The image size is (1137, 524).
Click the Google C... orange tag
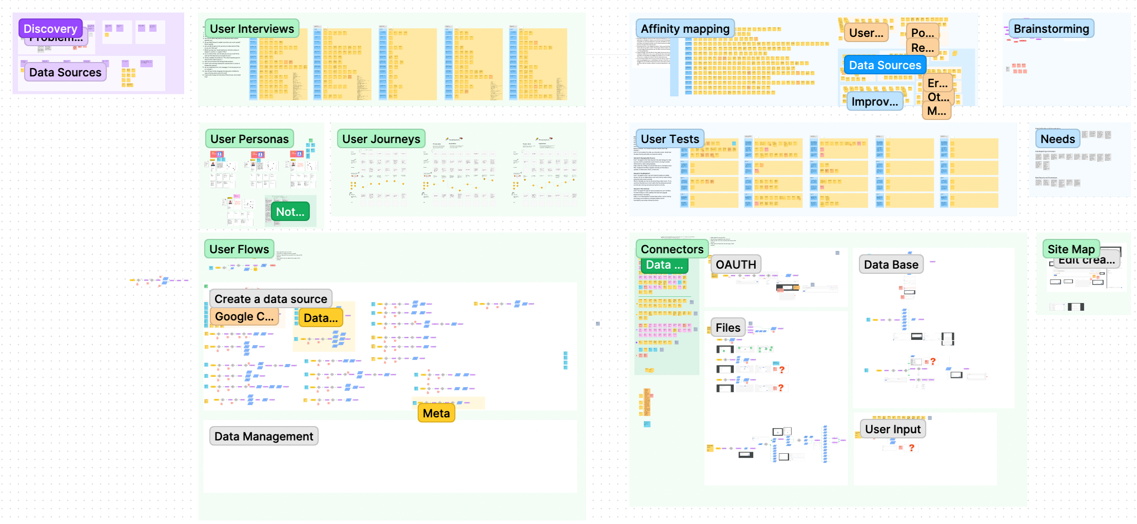point(244,316)
